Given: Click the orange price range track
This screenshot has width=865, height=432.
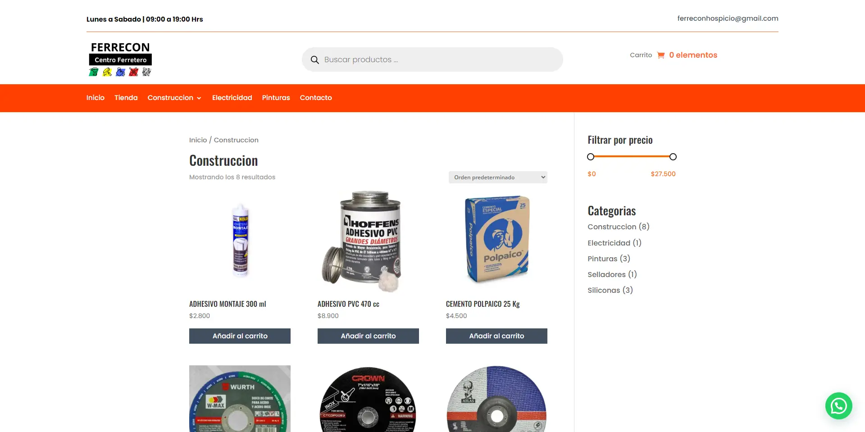Looking at the screenshot, I should (x=632, y=157).
